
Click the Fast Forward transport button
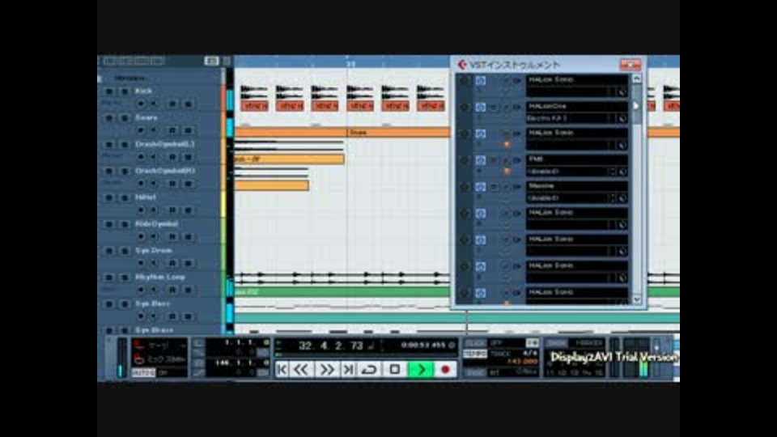326,370
